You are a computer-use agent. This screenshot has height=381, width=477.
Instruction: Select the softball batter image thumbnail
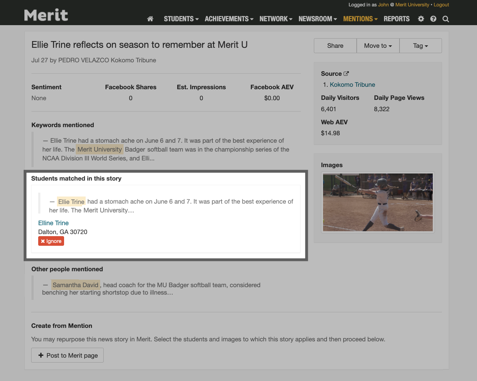coord(378,202)
